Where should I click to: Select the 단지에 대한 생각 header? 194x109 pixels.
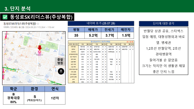(164, 24)
